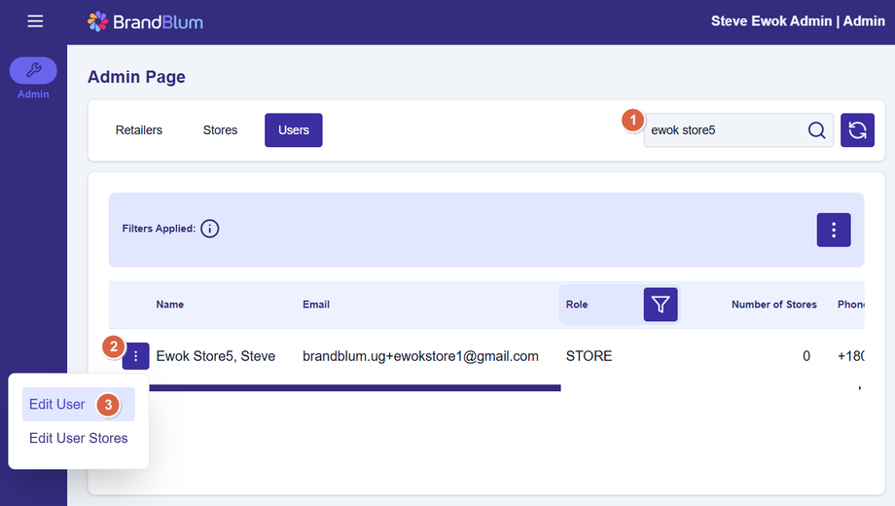
Task: Click the Number of Stores column header
Action: pyautogui.click(x=774, y=305)
